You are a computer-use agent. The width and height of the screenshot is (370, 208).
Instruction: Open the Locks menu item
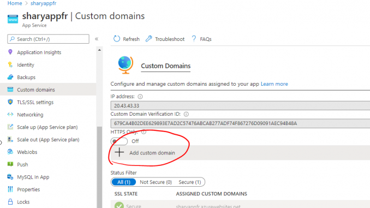click(x=23, y=202)
